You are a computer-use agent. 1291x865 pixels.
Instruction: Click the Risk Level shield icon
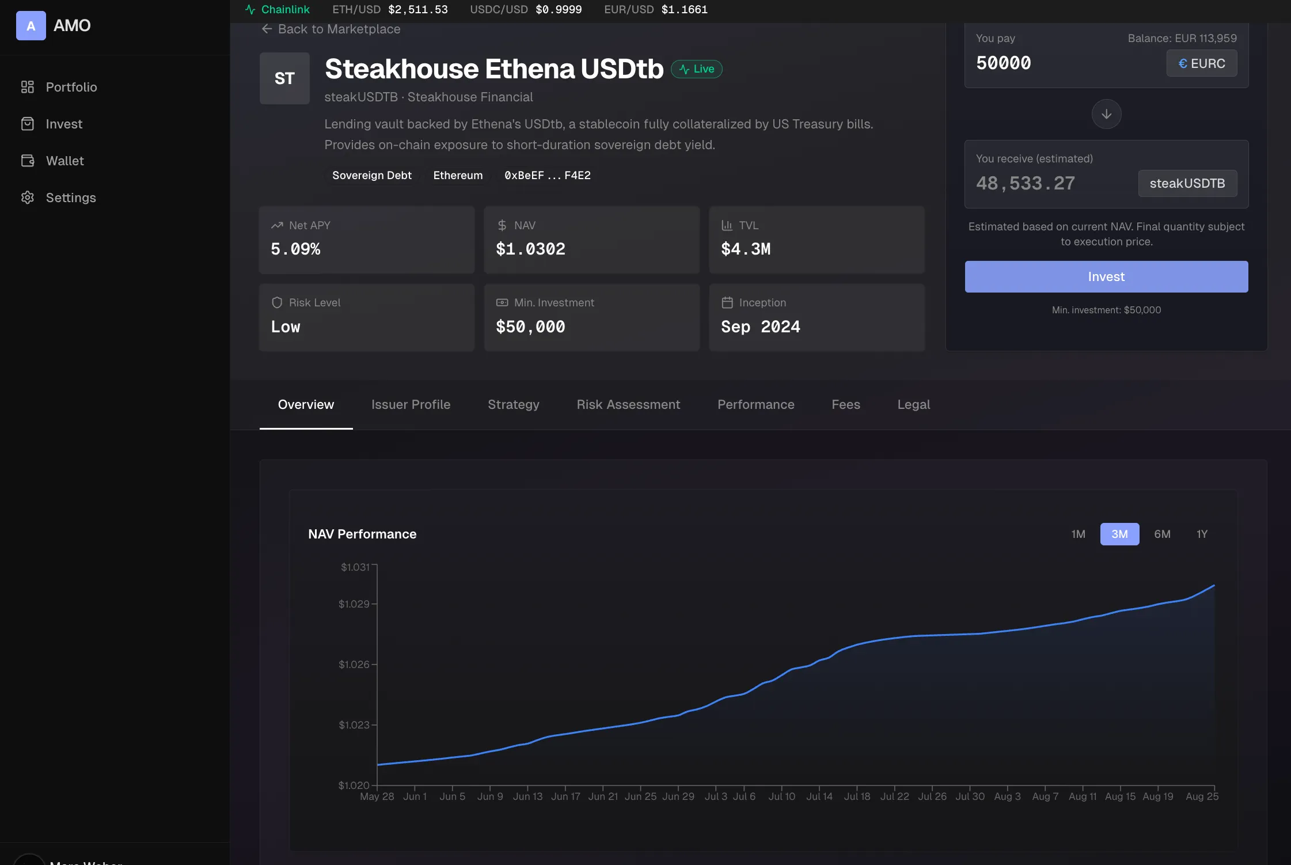[x=277, y=302]
